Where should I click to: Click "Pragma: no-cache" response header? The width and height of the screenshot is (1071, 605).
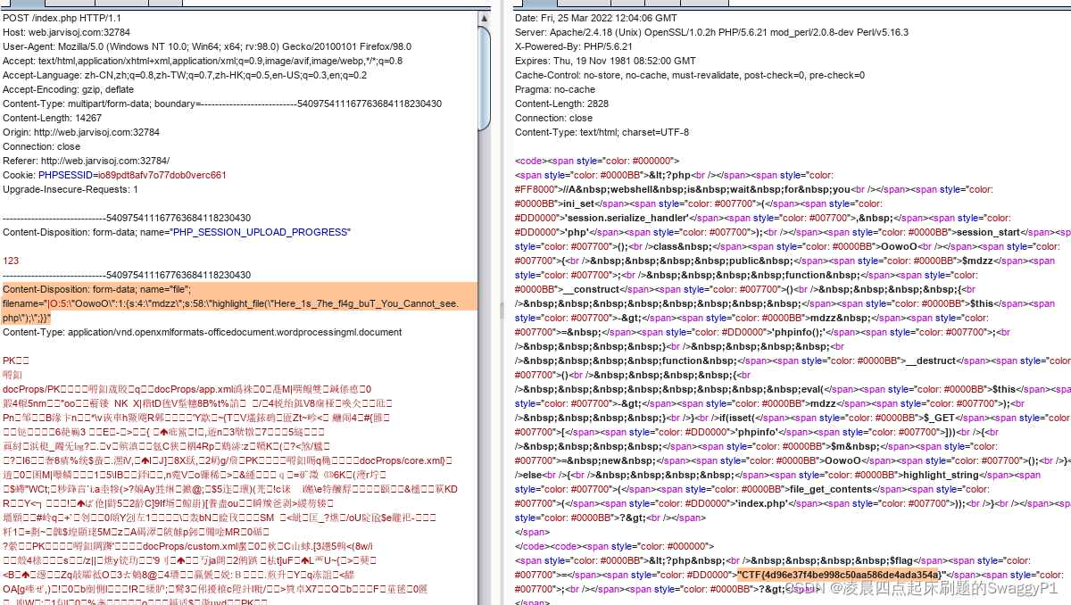click(555, 89)
